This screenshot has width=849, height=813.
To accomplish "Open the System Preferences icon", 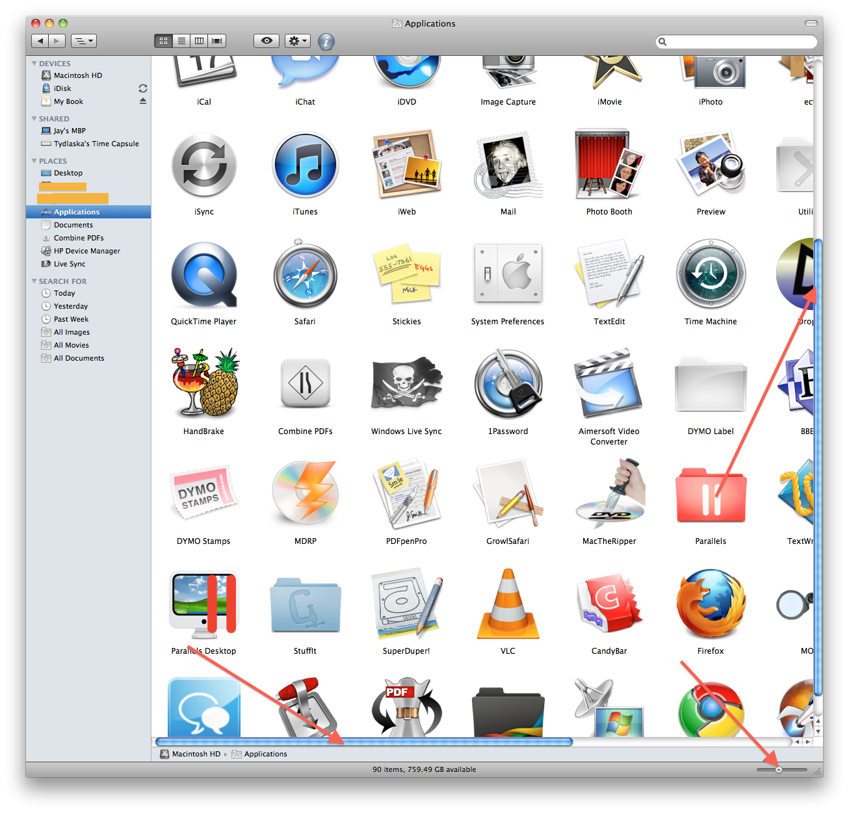I will (x=508, y=274).
